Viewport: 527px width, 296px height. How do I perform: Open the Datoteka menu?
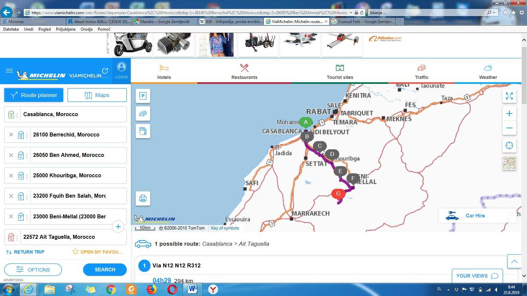[x=11, y=29]
